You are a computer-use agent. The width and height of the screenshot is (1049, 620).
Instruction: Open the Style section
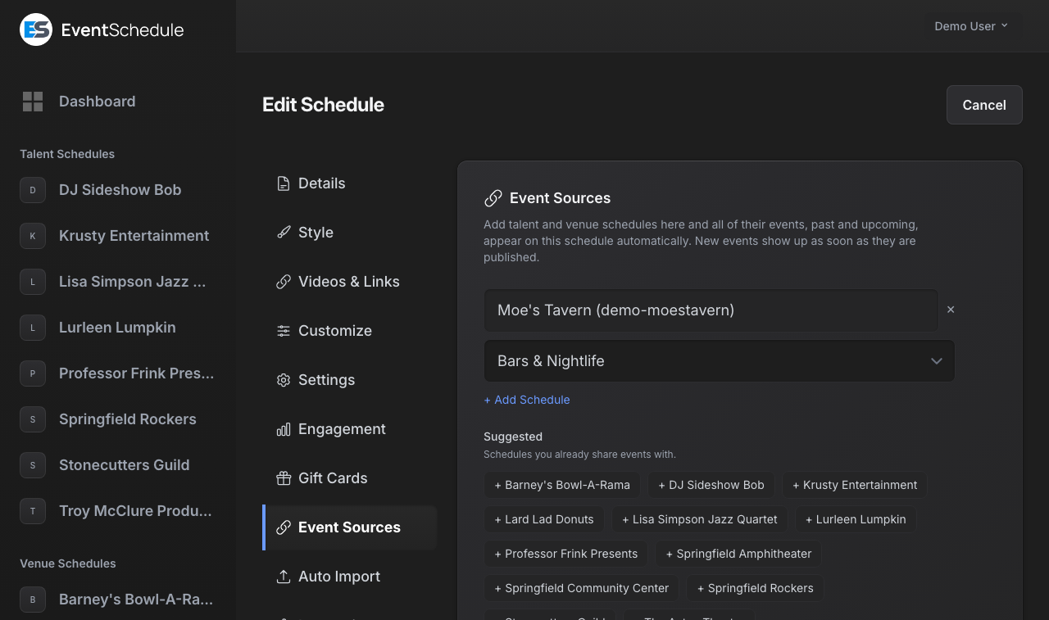(350, 233)
